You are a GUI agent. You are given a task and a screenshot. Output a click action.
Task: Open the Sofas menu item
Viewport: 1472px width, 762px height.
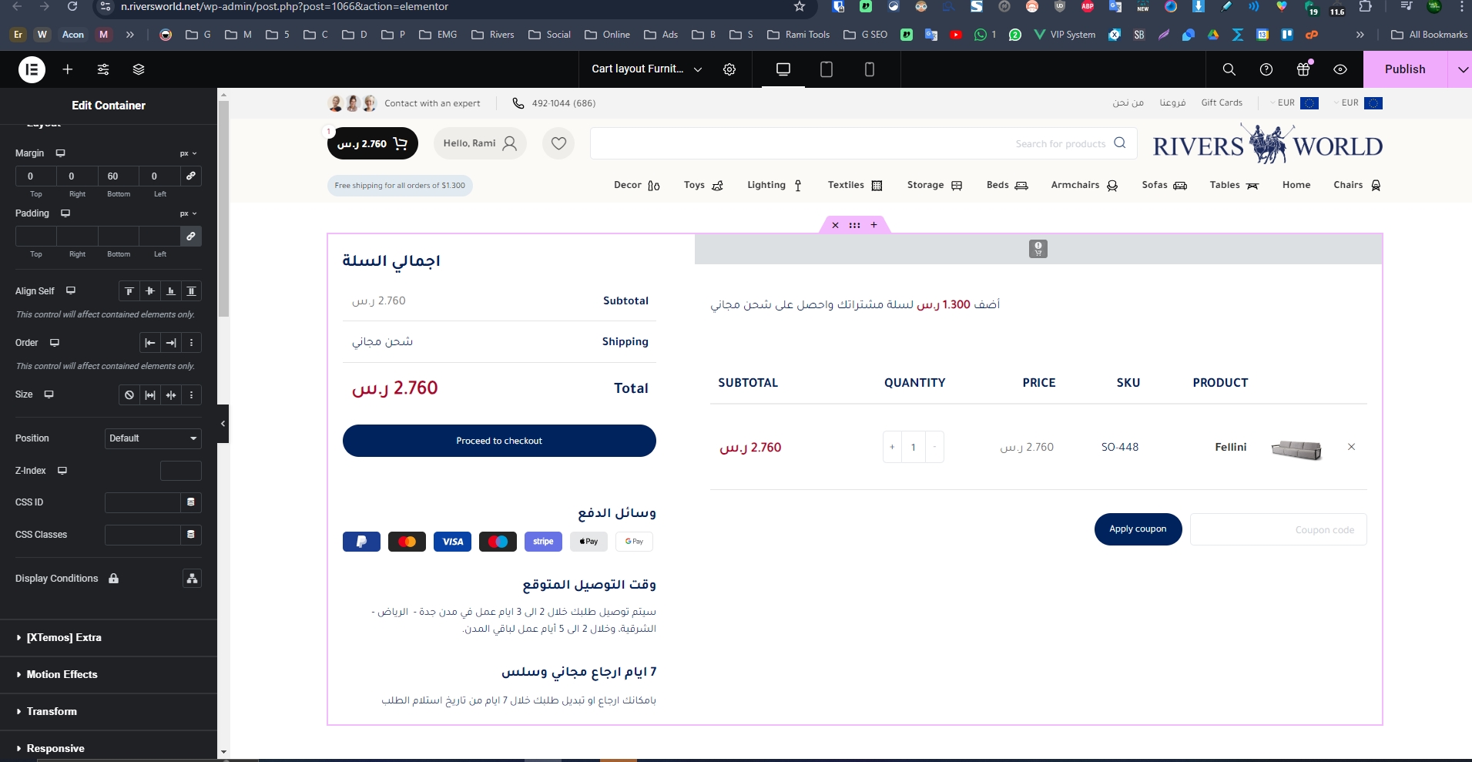pos(1164,185)
